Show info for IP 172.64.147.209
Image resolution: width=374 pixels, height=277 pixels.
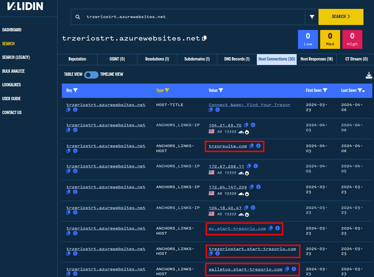[x=258, y=187]
